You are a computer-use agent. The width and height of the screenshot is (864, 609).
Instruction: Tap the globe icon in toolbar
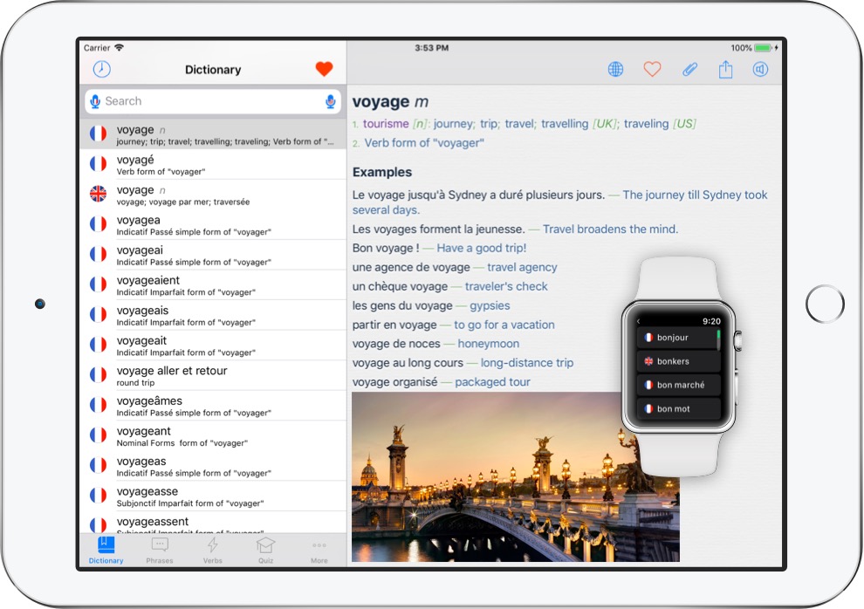coord(616,70)
